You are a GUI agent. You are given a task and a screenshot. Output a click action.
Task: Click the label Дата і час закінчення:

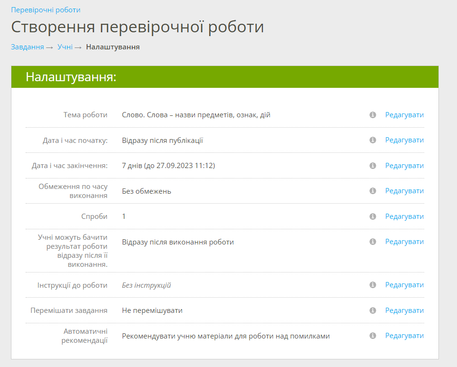pyautogui.click(x=69, y=166)
